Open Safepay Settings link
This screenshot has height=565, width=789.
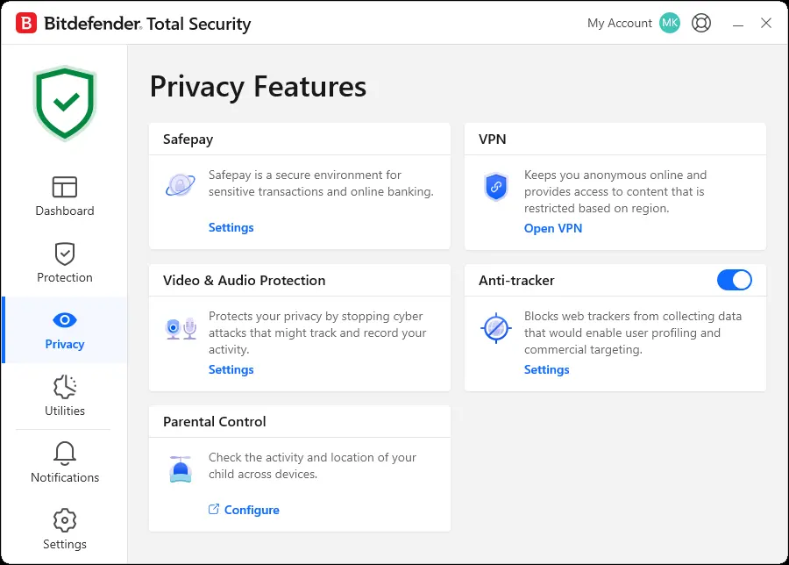[x=231, y=227]
